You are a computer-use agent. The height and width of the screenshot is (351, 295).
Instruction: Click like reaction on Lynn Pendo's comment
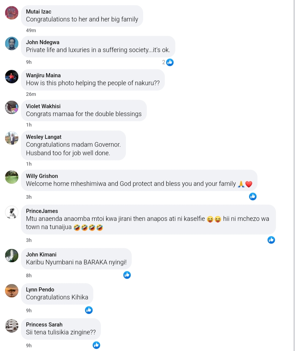click(89, 310)
